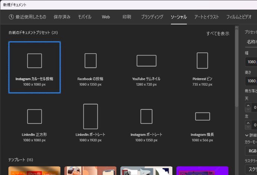
Task: Increase the 左 bleed value
Action: point(248,123)
